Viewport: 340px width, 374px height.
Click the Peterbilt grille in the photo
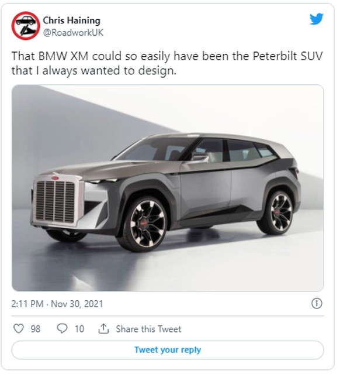coord(56,201)
